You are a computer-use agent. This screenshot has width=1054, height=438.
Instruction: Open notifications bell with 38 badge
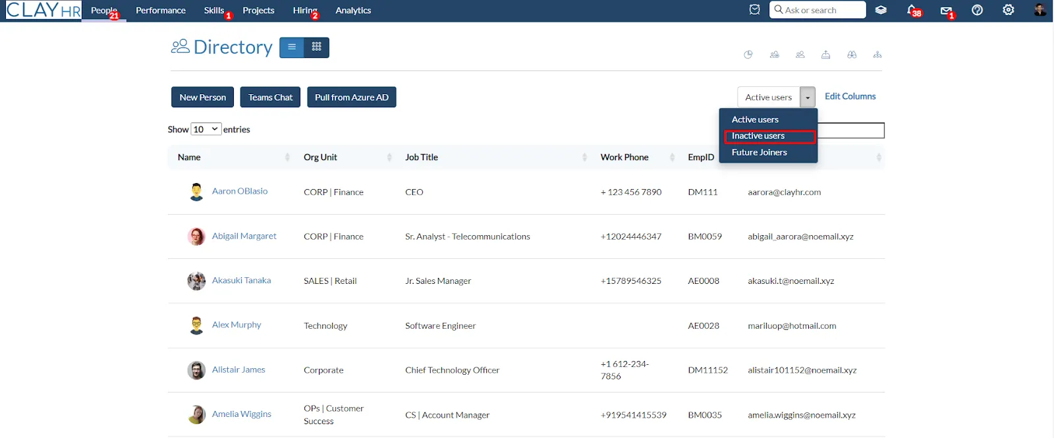913,11
